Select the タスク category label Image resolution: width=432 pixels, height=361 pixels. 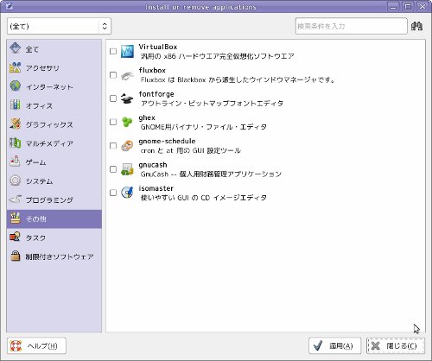(x=35, y=237)
